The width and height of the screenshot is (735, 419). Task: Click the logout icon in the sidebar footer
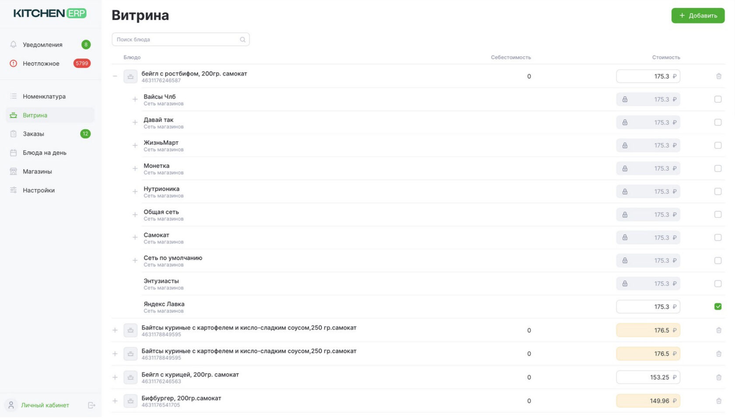click(91, 405)
